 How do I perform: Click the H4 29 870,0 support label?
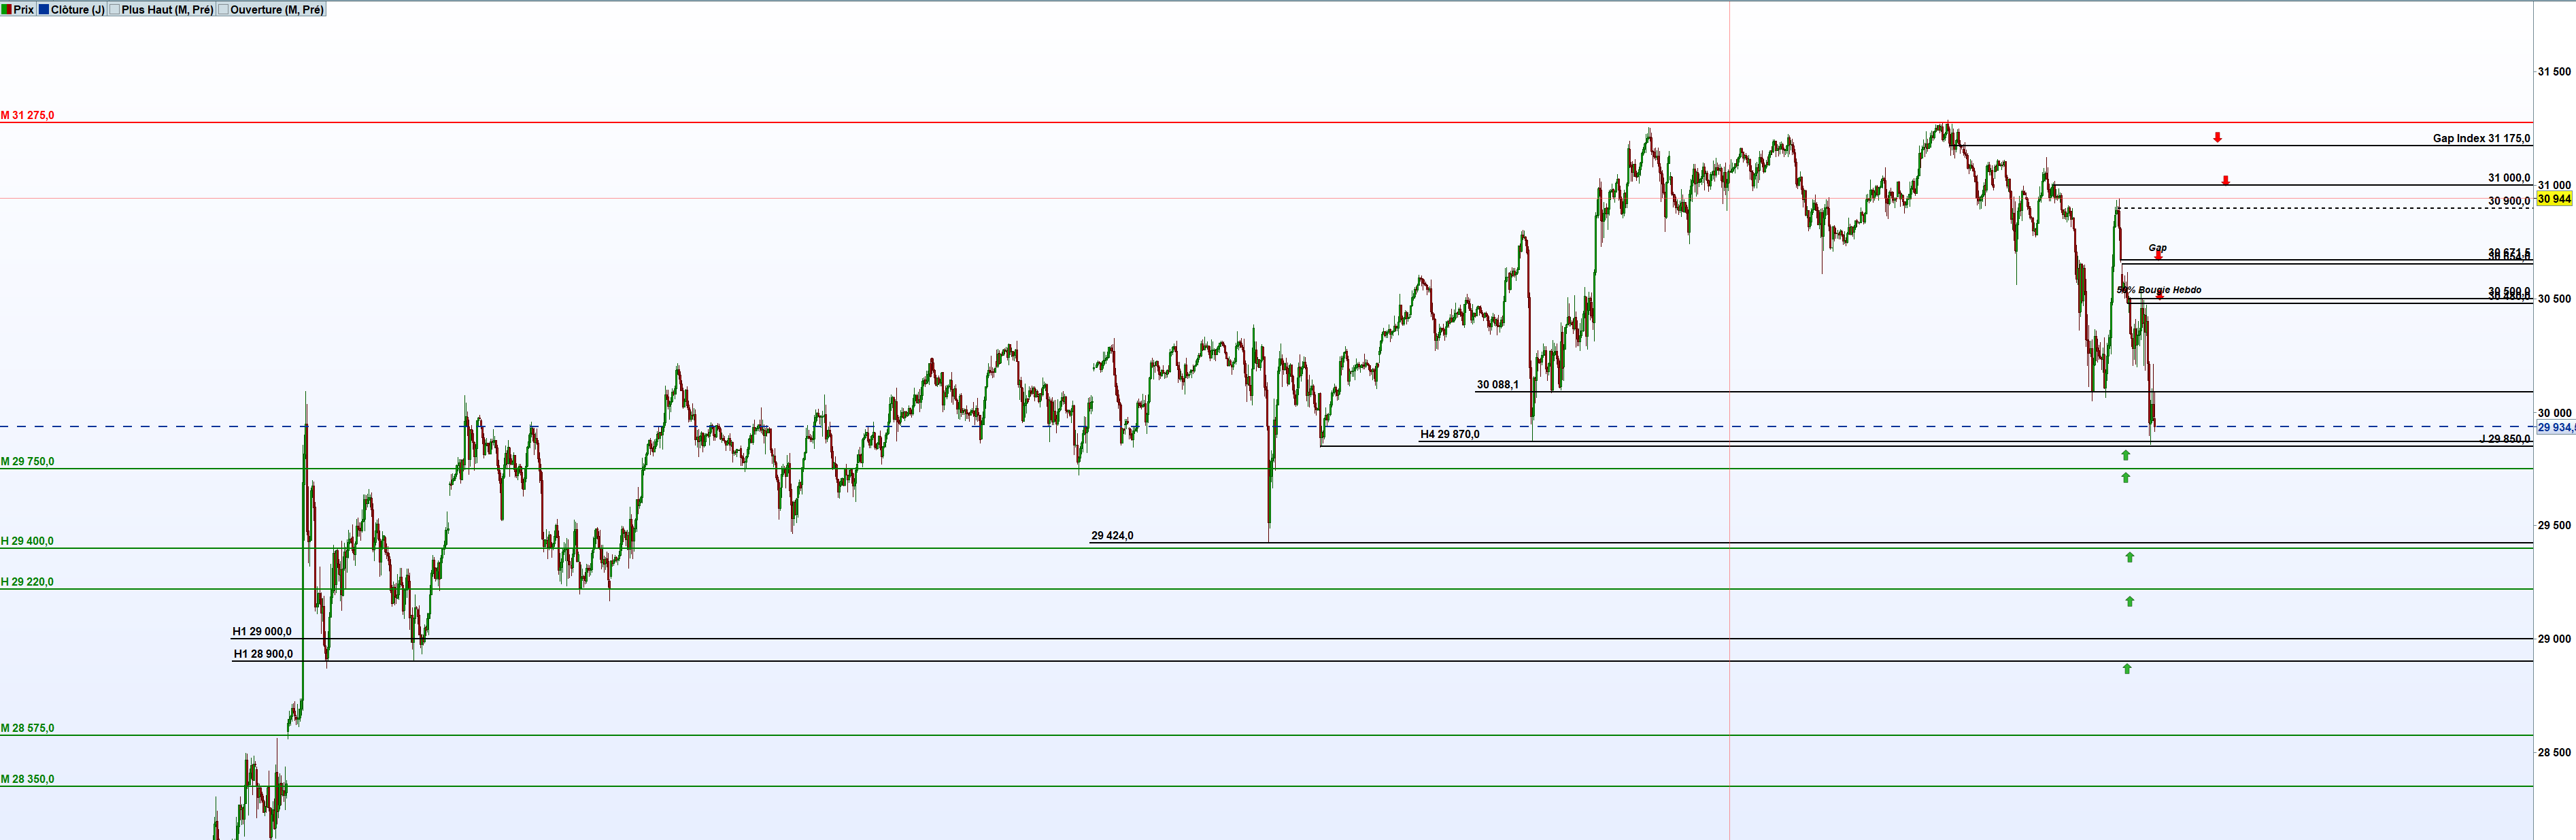(1449, 434)
